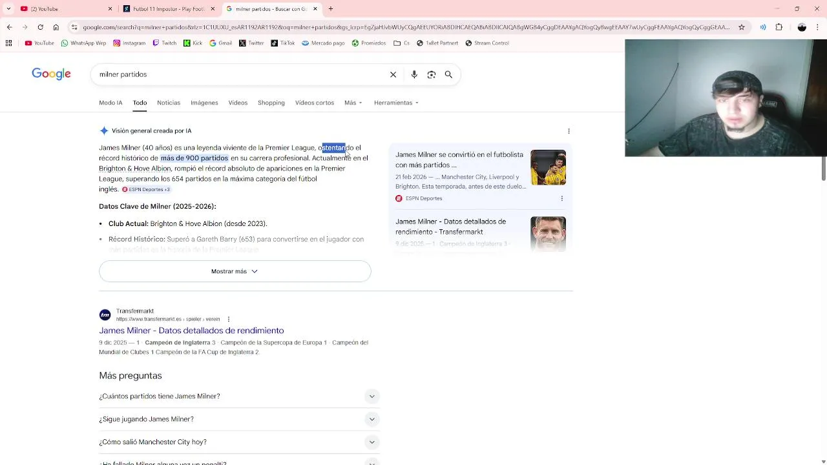827x465 pixels.
Task: Open options for ESPN Deportes source card
Action: click(561, 198)
